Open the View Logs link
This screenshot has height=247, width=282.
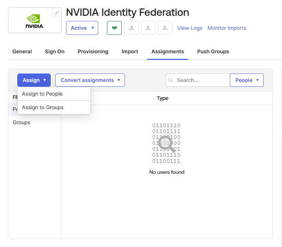(190, 28)
